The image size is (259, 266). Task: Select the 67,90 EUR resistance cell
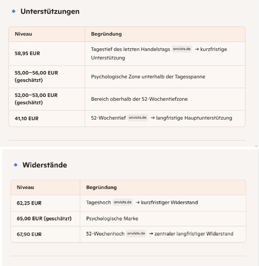point(29,234)
